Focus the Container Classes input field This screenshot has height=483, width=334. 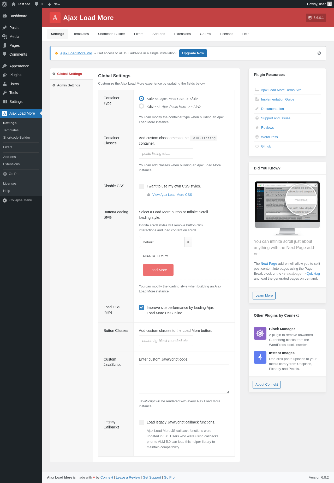(x=166, y=154)
